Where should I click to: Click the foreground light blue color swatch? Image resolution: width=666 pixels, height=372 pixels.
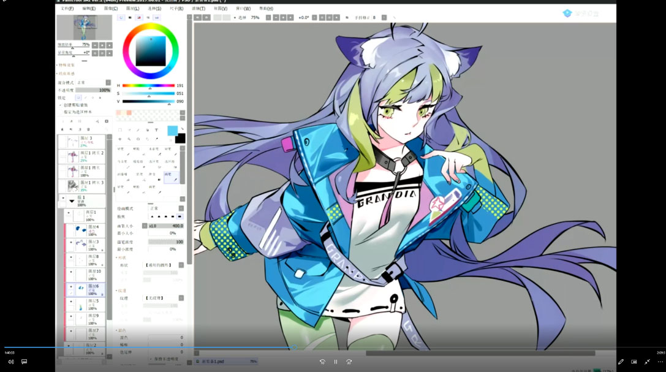click(x=172, y=131)
